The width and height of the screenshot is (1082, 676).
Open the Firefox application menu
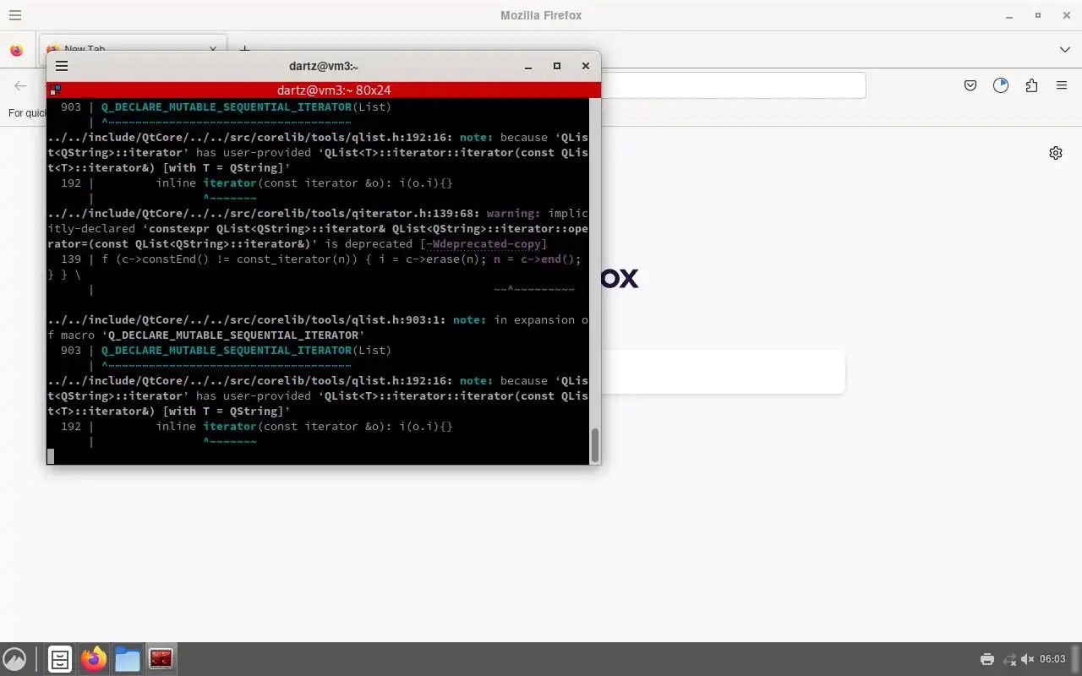(1062, 85)
